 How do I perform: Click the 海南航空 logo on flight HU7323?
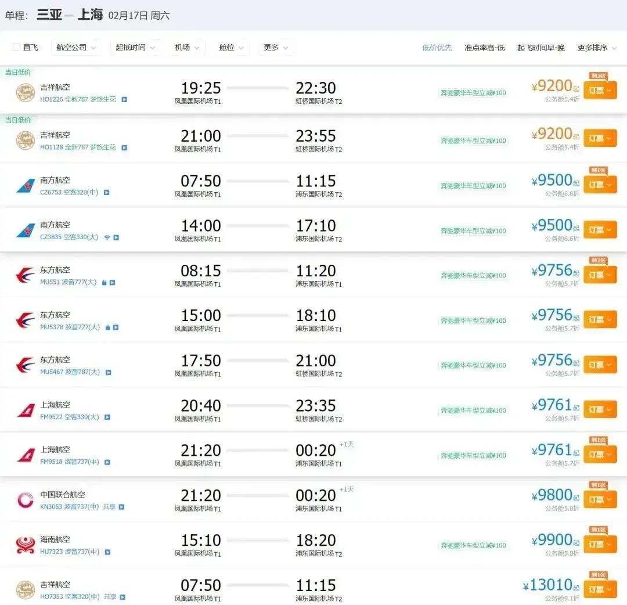coord(25,545)
